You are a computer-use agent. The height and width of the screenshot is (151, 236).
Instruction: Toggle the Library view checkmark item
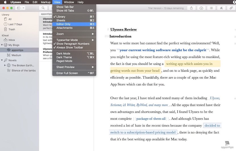(61, 17)
